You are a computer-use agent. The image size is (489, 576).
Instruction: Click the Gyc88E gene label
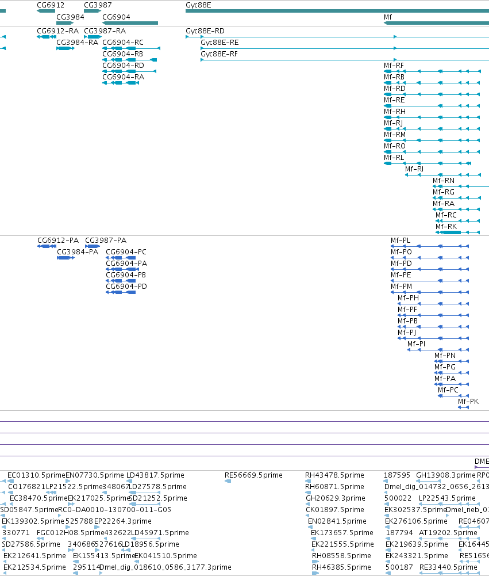point(198,5)
